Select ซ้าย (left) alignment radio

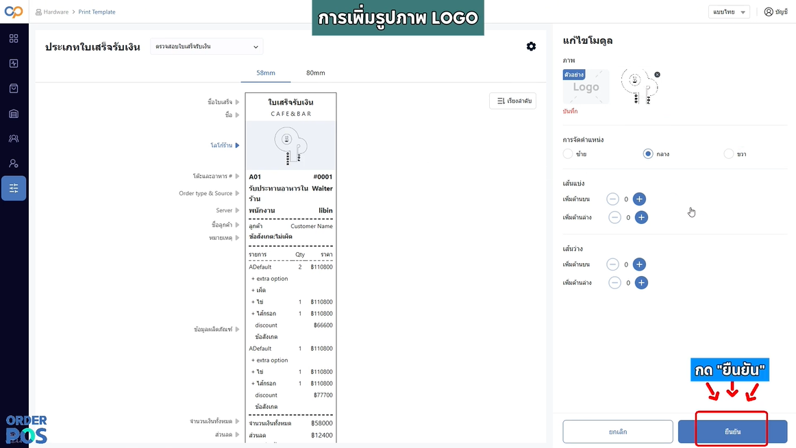point(568,153)
